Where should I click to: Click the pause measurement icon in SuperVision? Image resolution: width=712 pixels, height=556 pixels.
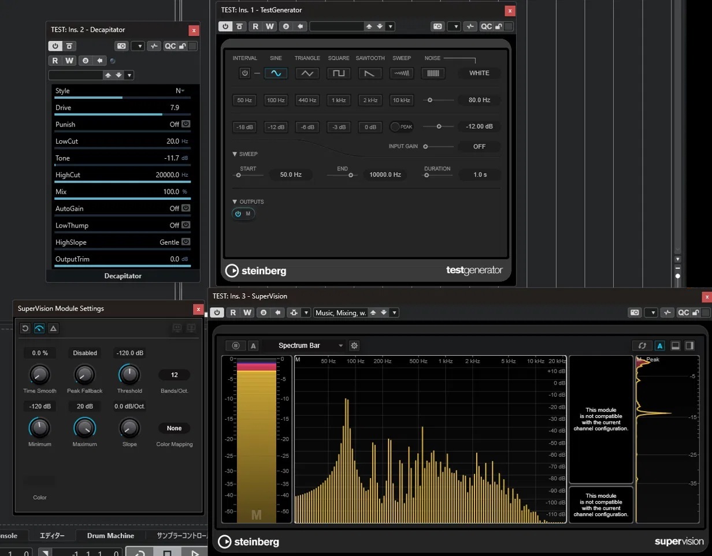(236, 346)
